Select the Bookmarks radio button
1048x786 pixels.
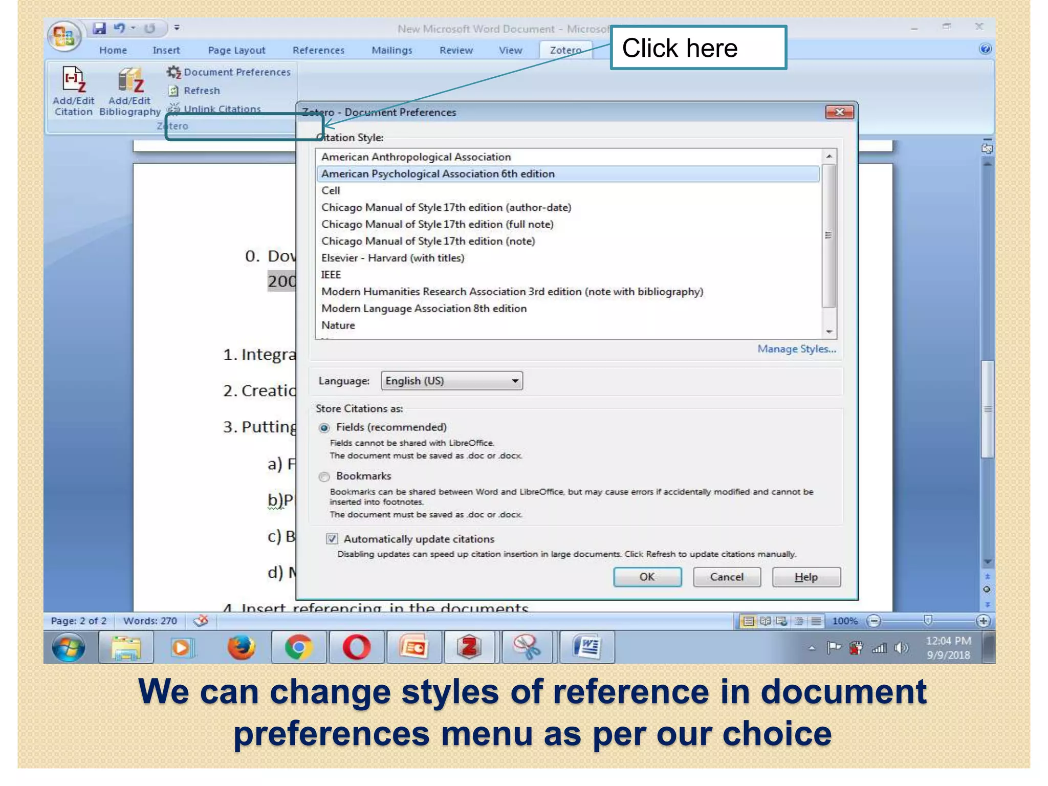324,476
